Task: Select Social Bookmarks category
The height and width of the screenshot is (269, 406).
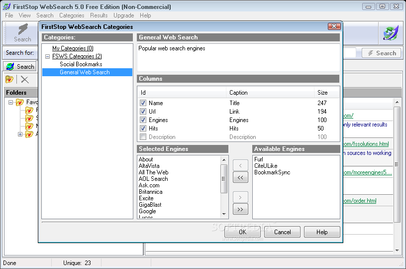Action: (x=81, y=64)
